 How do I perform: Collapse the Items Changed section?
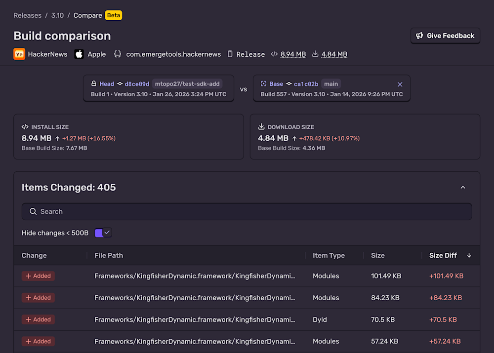click(x=463, y=187)
